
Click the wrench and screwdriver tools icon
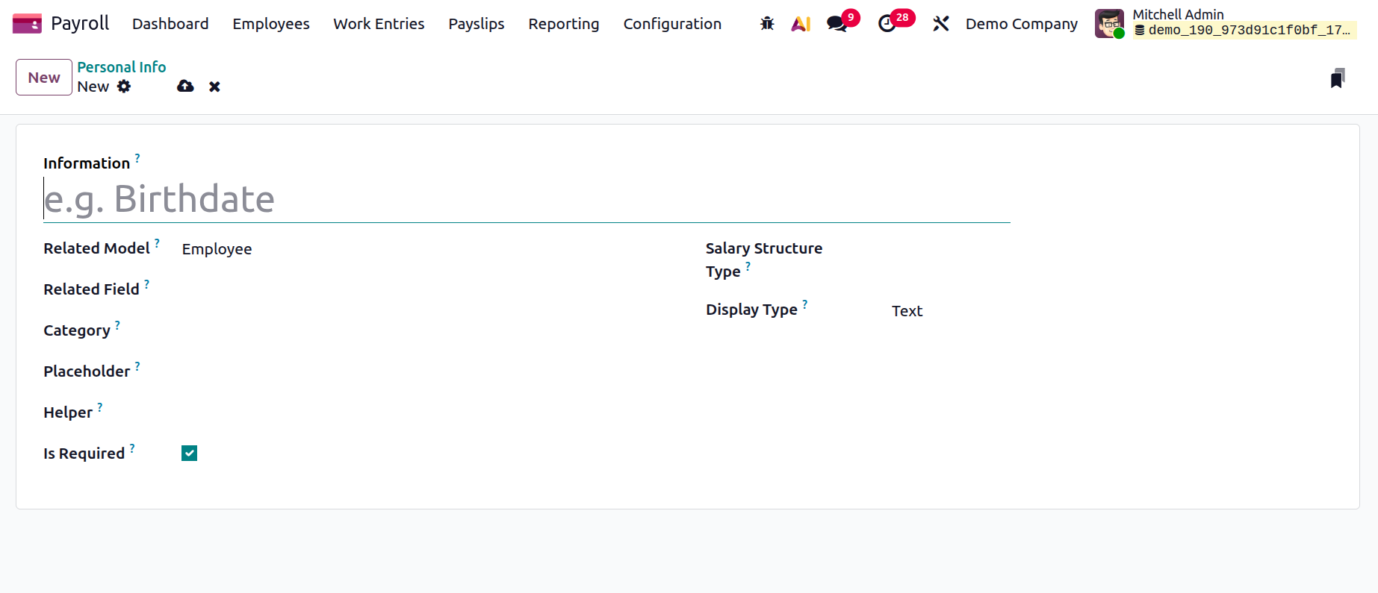pos(941,24)
